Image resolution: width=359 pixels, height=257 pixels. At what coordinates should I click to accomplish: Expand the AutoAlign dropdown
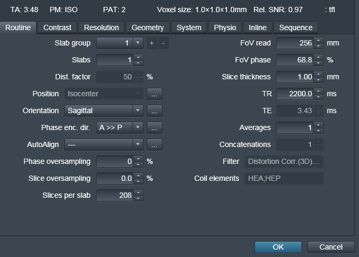(x=138, y=145)
